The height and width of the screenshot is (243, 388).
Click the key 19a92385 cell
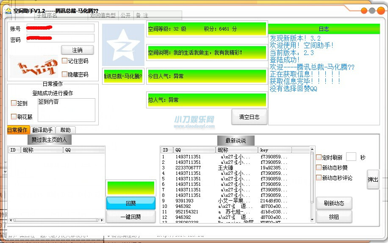(x=274, y=168)
